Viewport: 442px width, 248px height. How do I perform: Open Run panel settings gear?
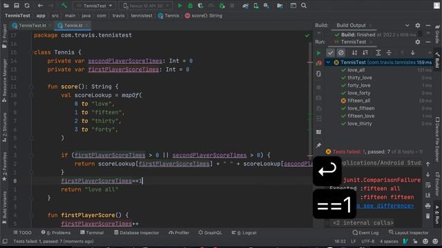(x=418, y=42)
